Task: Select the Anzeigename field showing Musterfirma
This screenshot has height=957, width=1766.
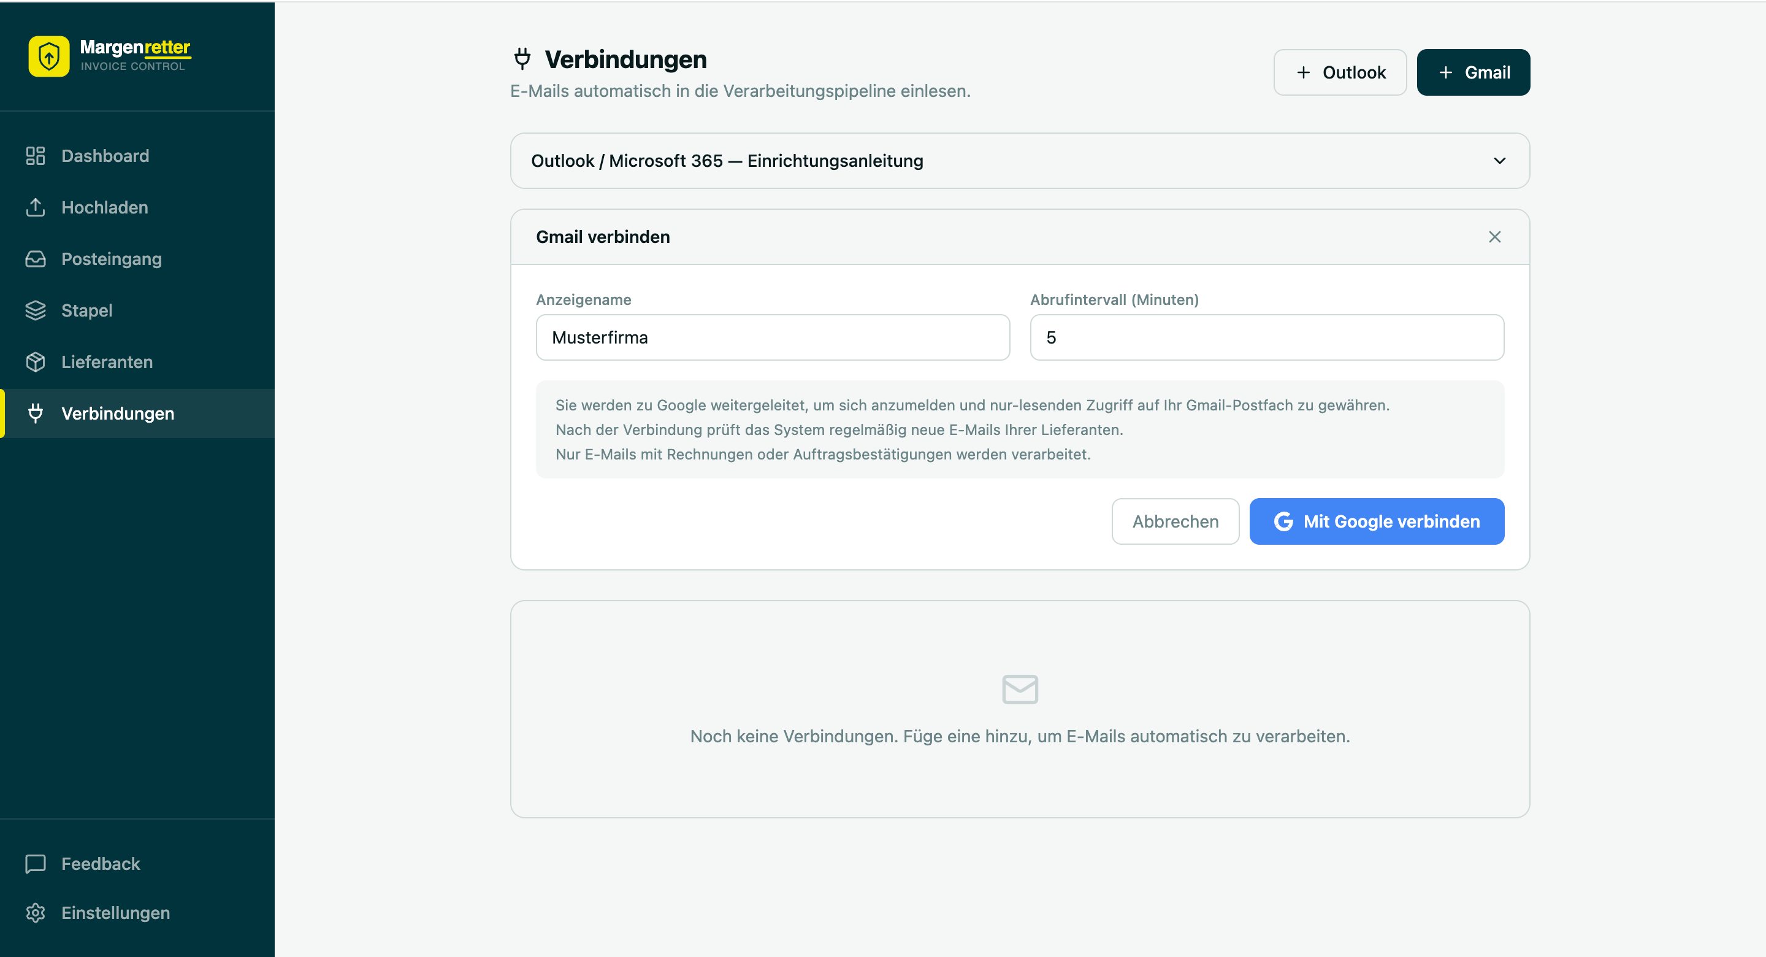Action: 773,337
